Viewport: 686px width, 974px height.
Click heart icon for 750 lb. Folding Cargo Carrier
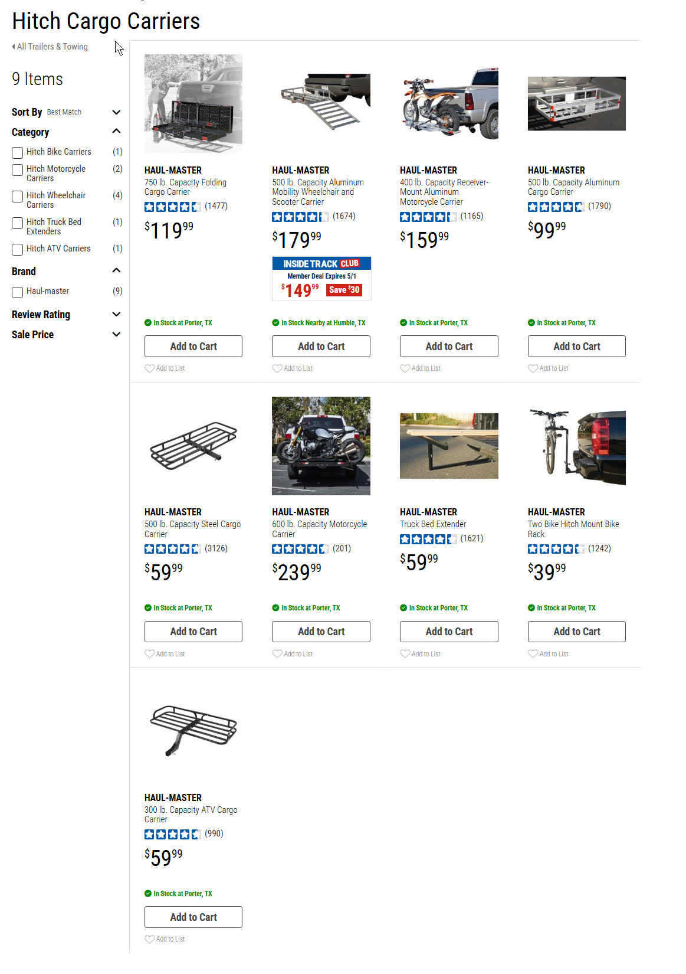(x=150, y=368)
